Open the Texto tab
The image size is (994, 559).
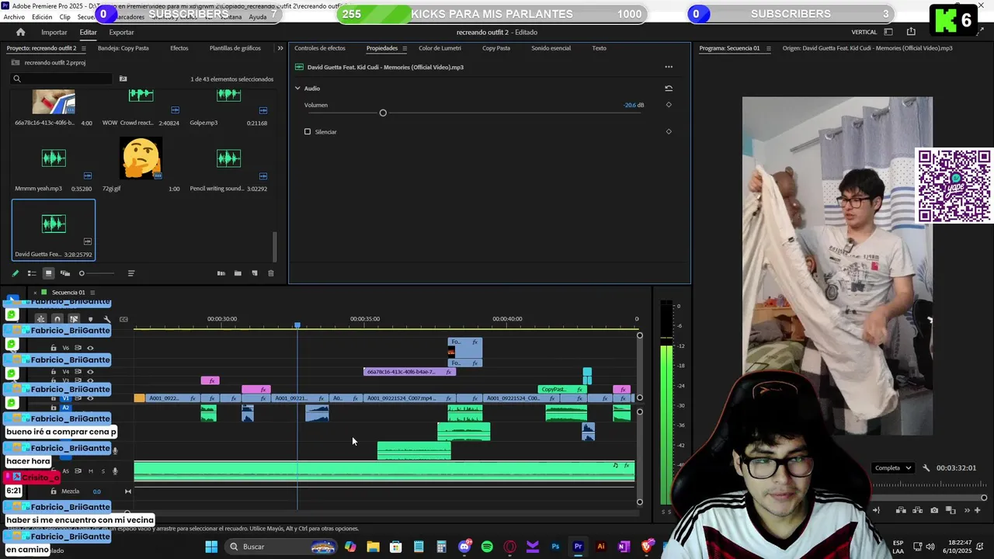click(599, 48)
